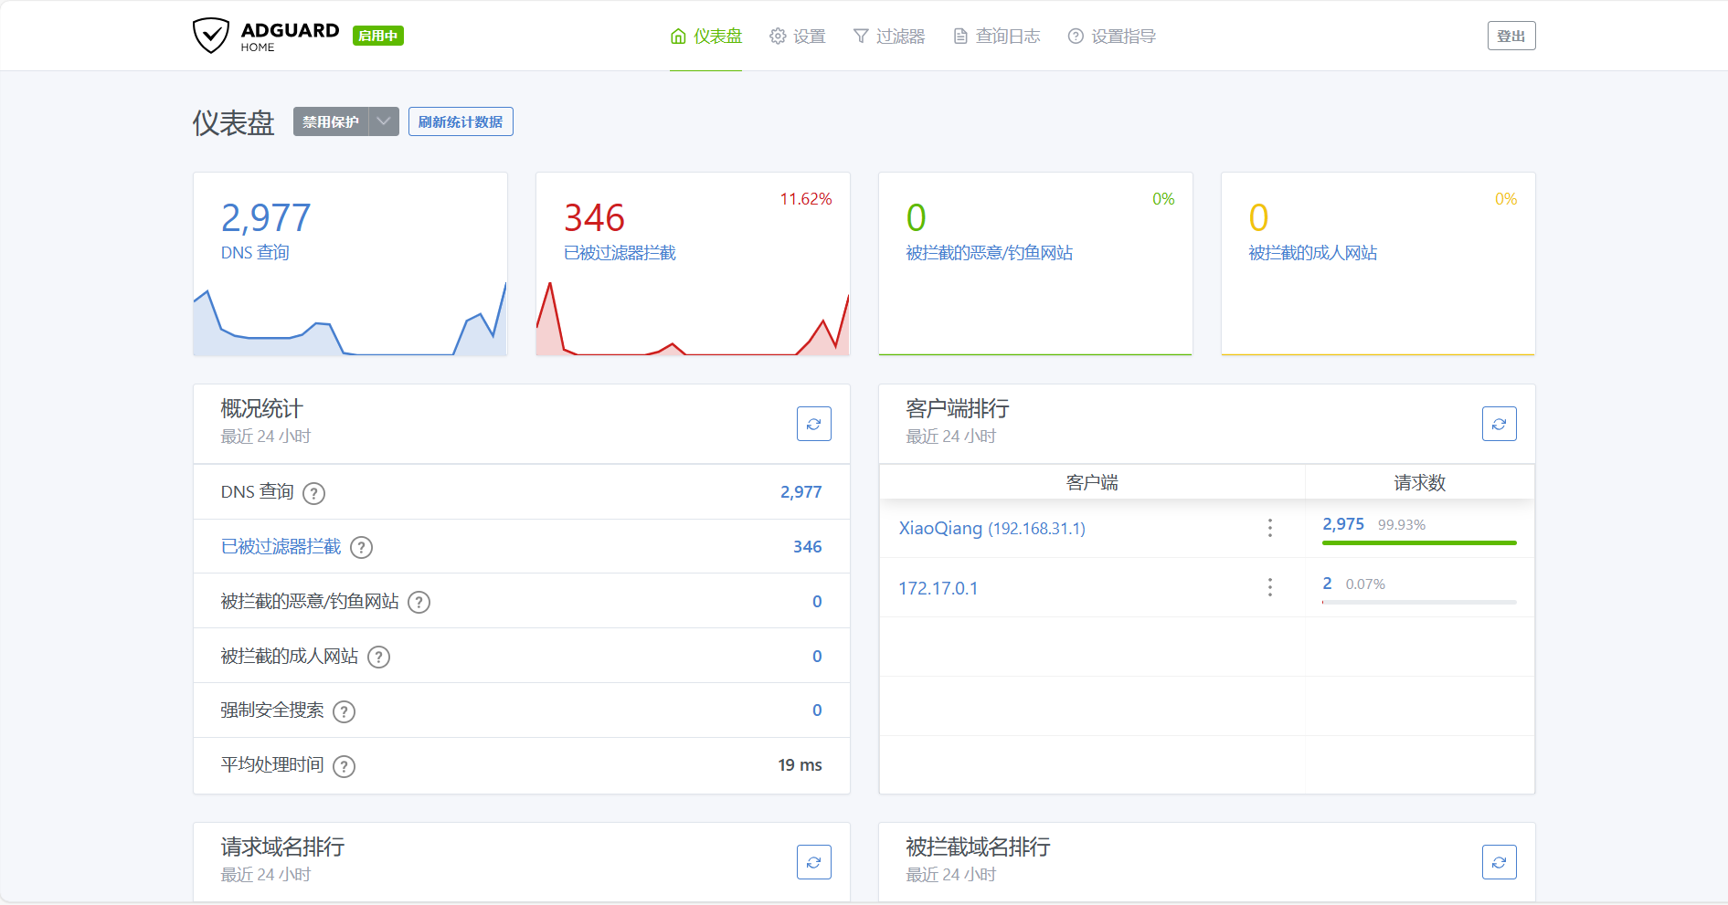Click the 11.62% blocked percentage

[806, 199]
